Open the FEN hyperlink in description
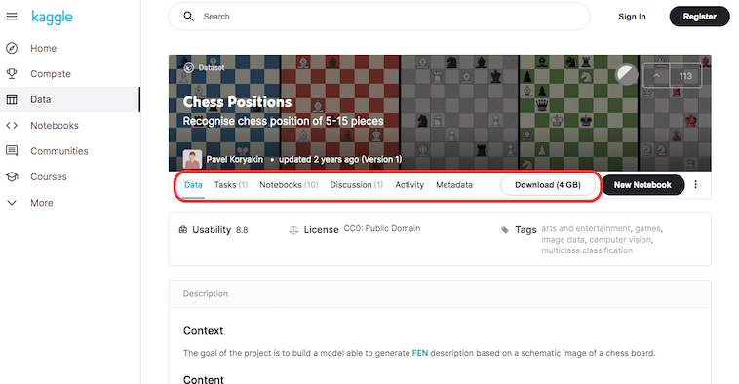Screen dimensions: 739x384 pos(420,353)
